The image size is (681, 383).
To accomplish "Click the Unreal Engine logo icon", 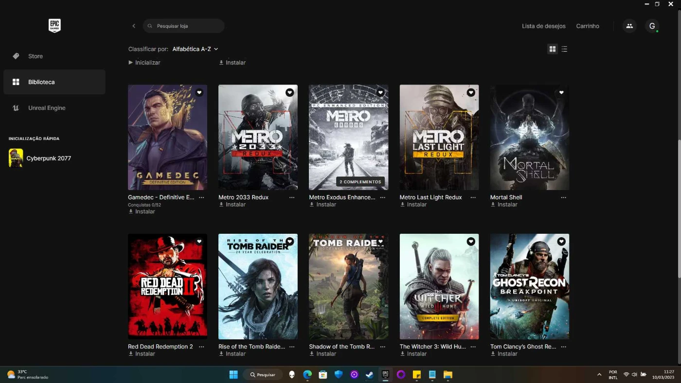I will click(x=16, y=108).
